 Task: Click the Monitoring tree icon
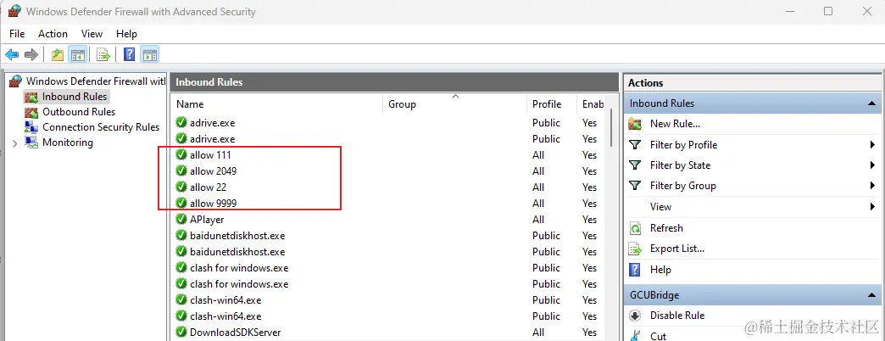pyautogui.click(x=31, y=143)
